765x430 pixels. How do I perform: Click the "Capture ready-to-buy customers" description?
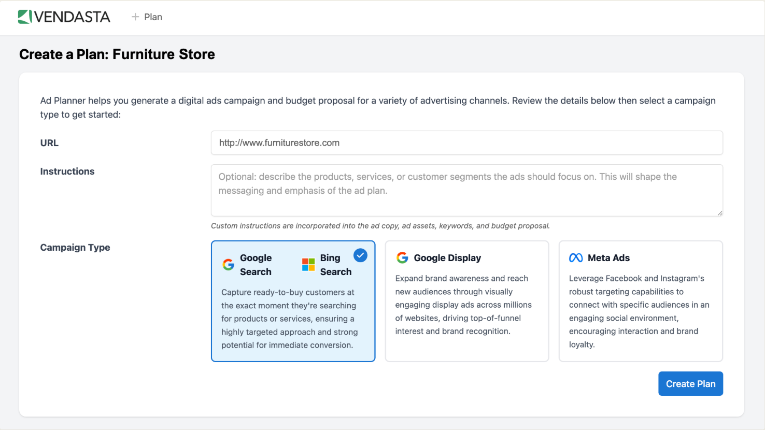290,319
